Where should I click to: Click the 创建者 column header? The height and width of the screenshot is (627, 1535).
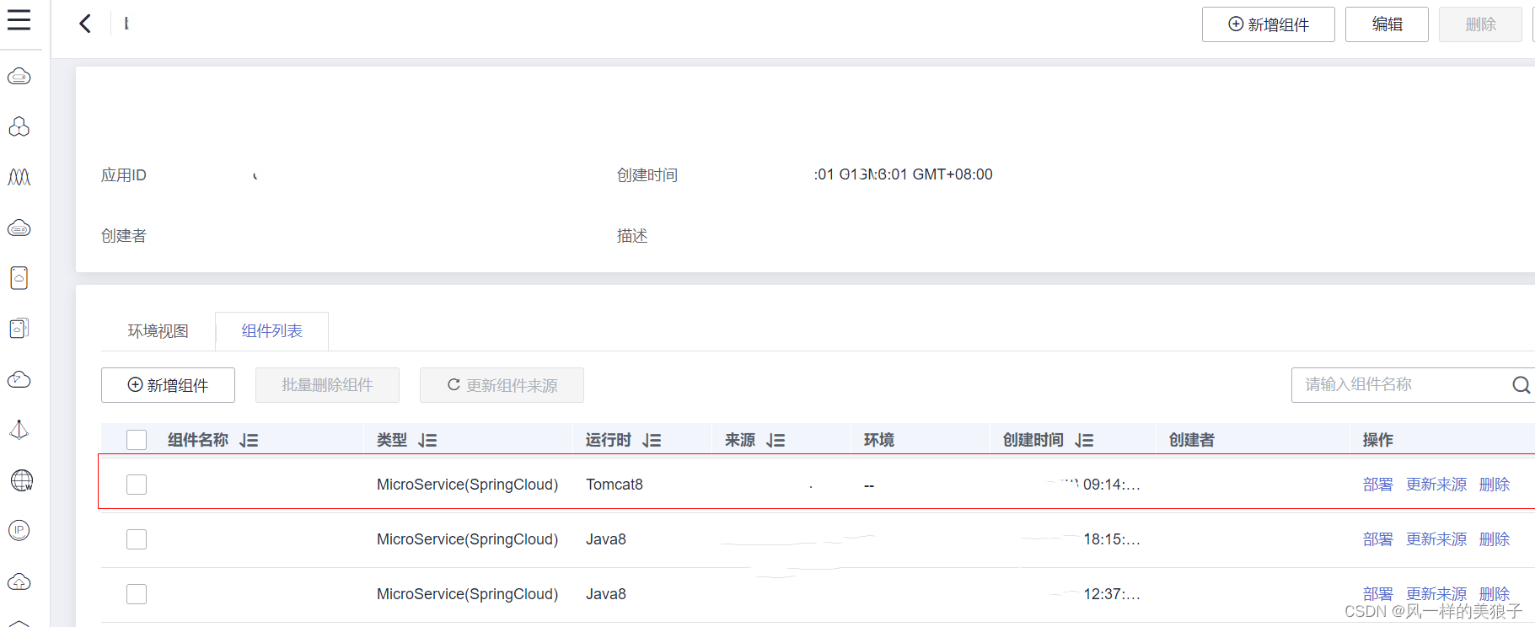[x=1192, y=440]
